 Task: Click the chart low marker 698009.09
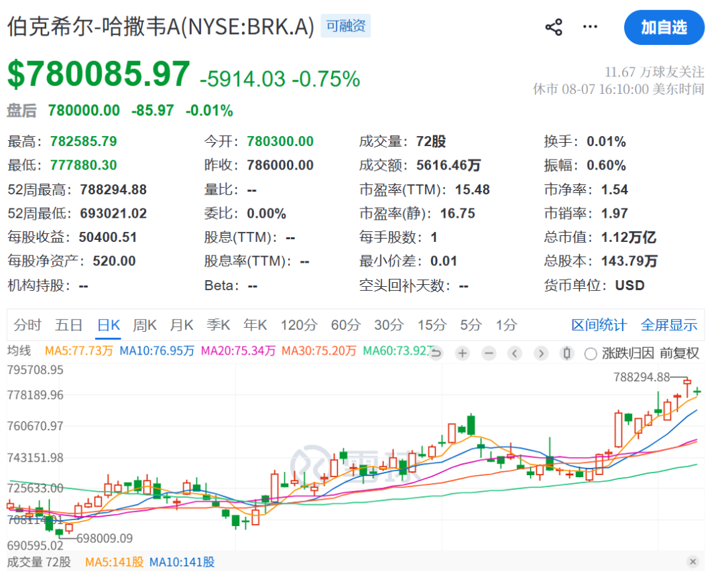click(105, 538)
